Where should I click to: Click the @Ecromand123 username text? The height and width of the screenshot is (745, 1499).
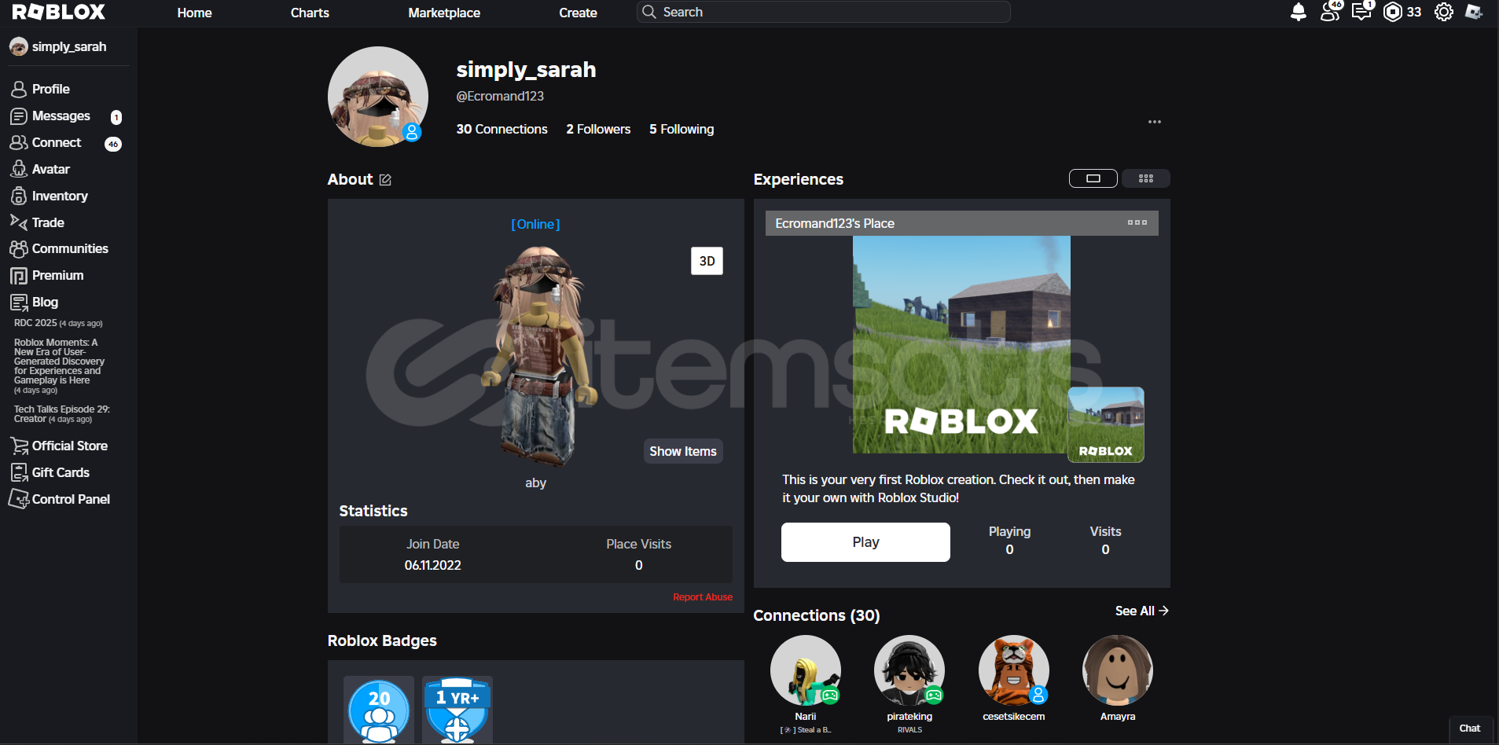click(500, 96)
